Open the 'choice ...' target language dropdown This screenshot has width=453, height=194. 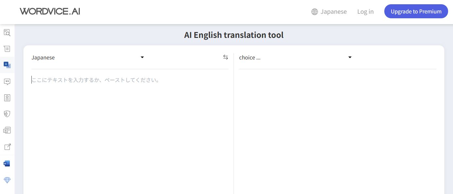(295, 57)
